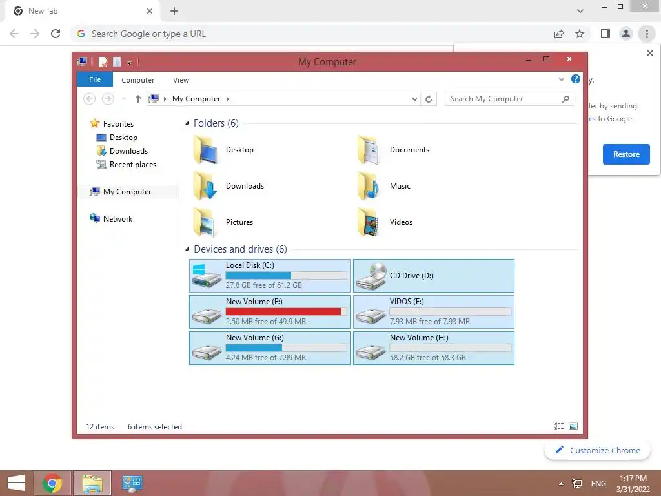Click the search magnifier in Explorer
661x496 pixels.
(565, 99)
